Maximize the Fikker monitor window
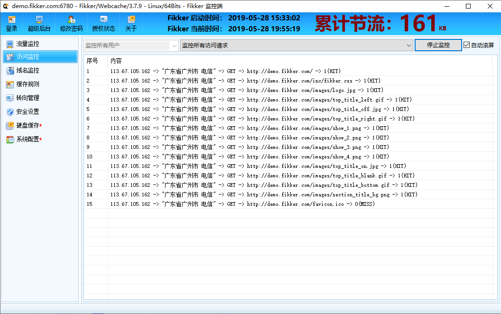501x314 pixels. (468, 6)
